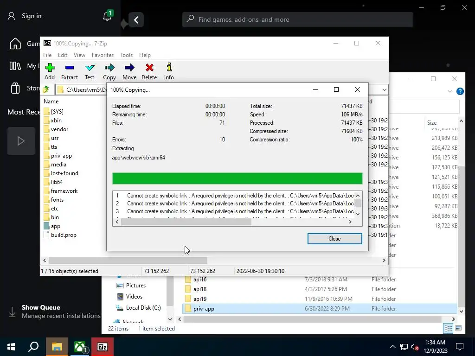Open the Xbox Game Pass home icon

click(15, 44)
